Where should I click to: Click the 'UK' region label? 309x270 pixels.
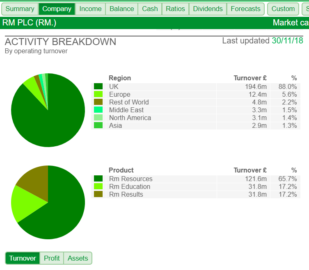pos(114,86)
